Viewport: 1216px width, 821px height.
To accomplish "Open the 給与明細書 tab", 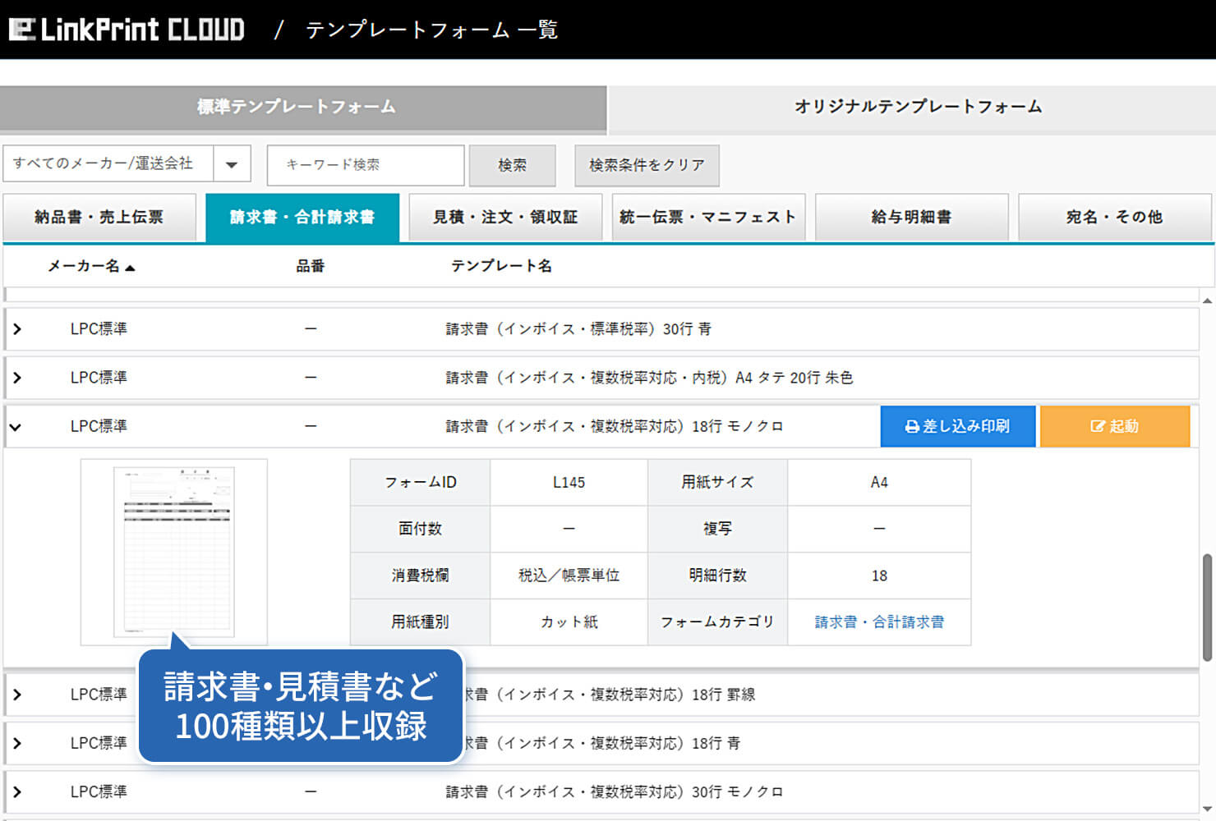I will pos(911,217).
